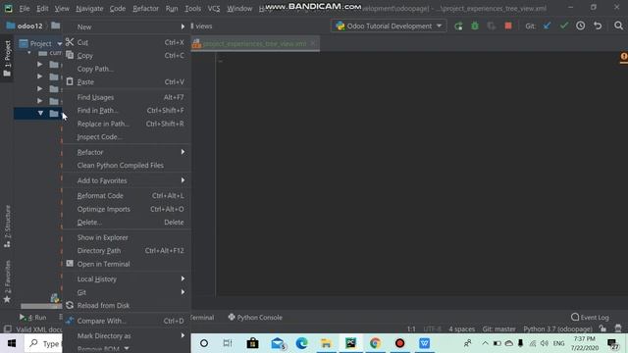The height and width of the screenshot is (353, 628).
Task: Open the File menu
Action: tap(25, 9)
